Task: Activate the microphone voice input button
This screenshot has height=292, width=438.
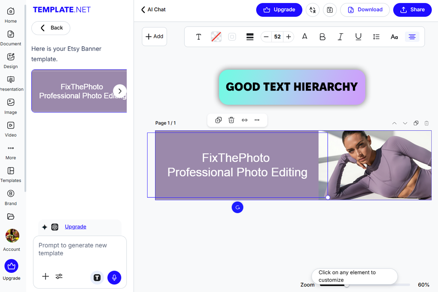Action: click(114, 277)
